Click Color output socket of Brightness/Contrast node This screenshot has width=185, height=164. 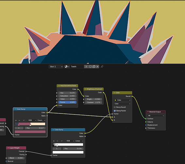pos(104,92)
